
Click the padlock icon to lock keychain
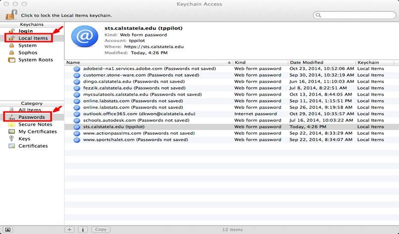[11, 15]
